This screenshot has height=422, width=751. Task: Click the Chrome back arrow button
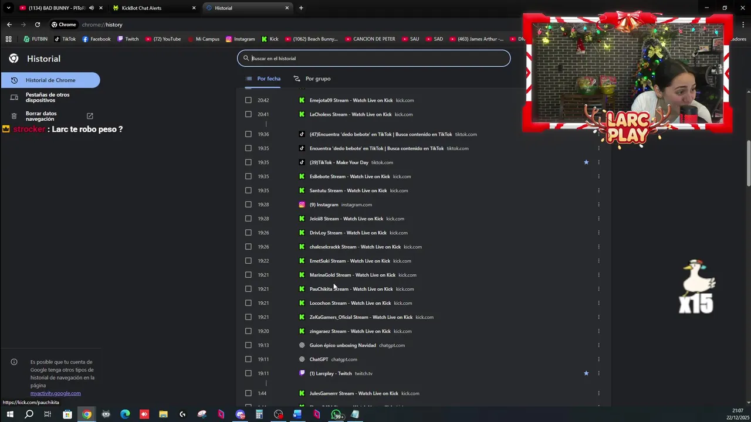point(9,25)
